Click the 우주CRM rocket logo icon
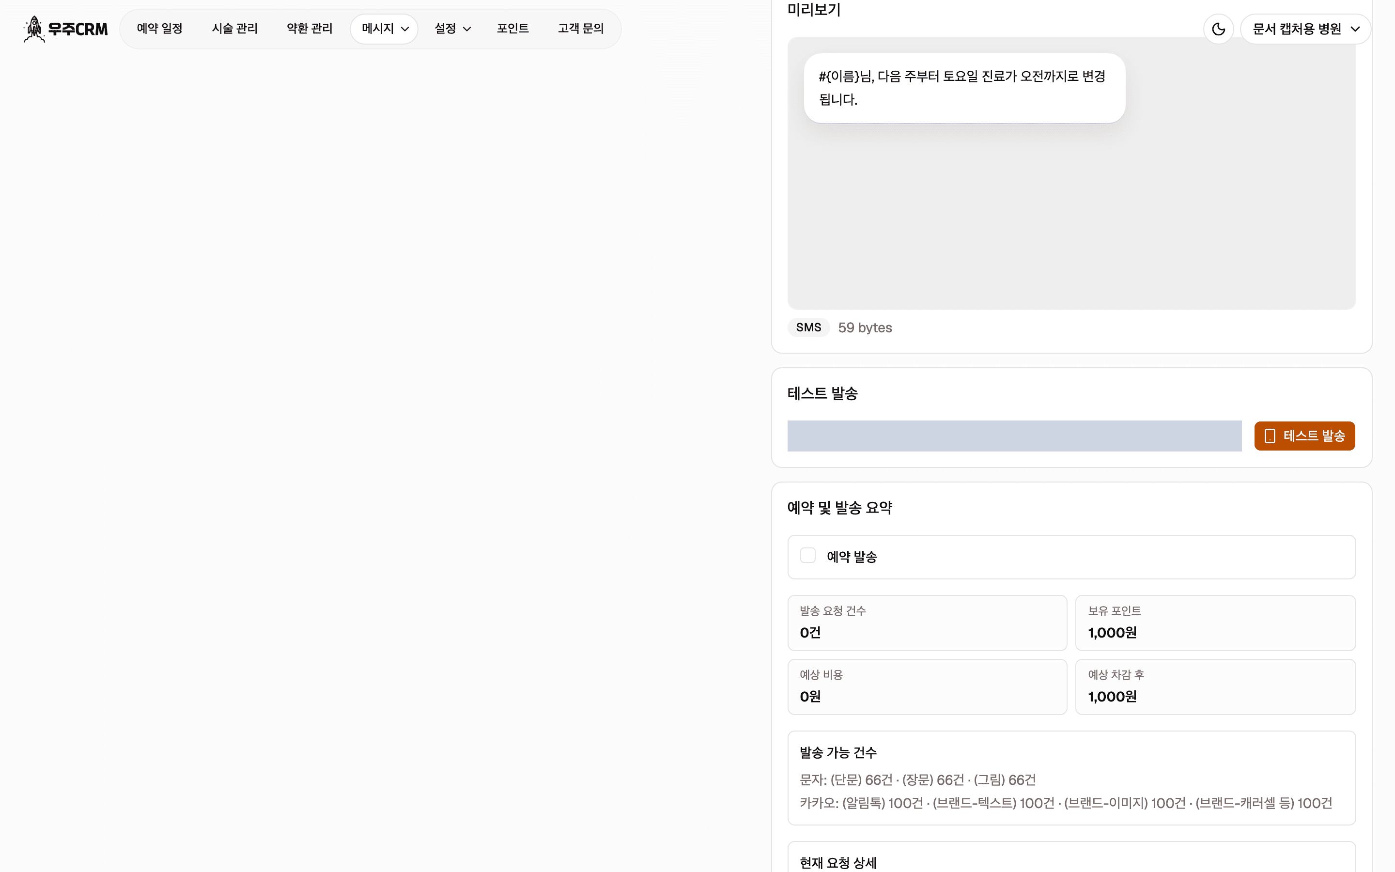1395x872 pixels. (x=34, y=29)
